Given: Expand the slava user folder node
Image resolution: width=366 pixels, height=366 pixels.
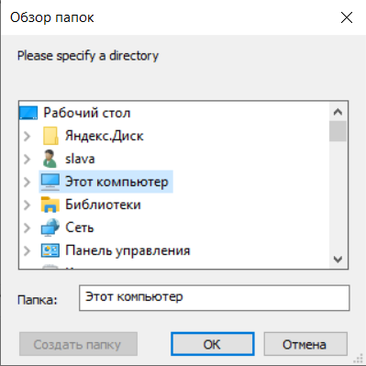Looking at the screenshot, I should (27, 159).
